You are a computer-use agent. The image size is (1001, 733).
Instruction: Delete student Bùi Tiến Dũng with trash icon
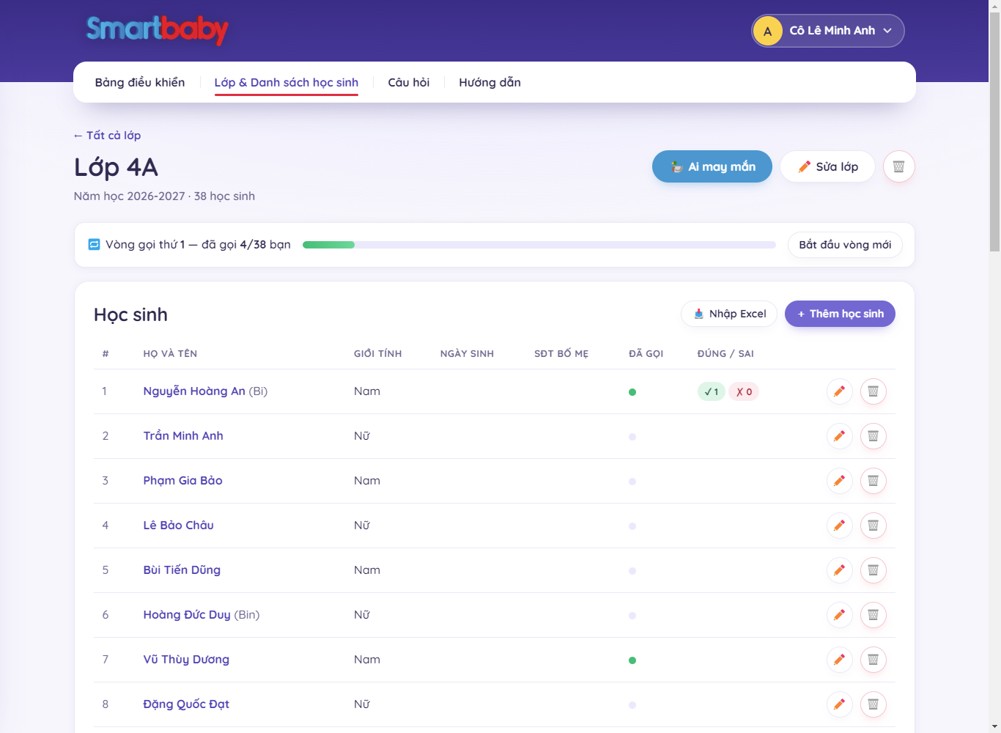[x=873, y=570]
